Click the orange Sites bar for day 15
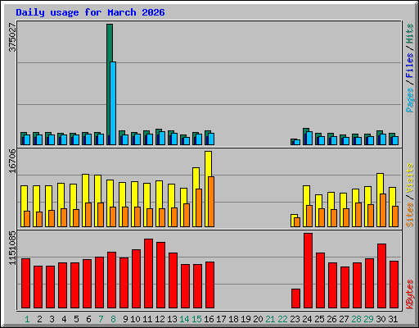 pyautogui.click(x=199, y=207)
